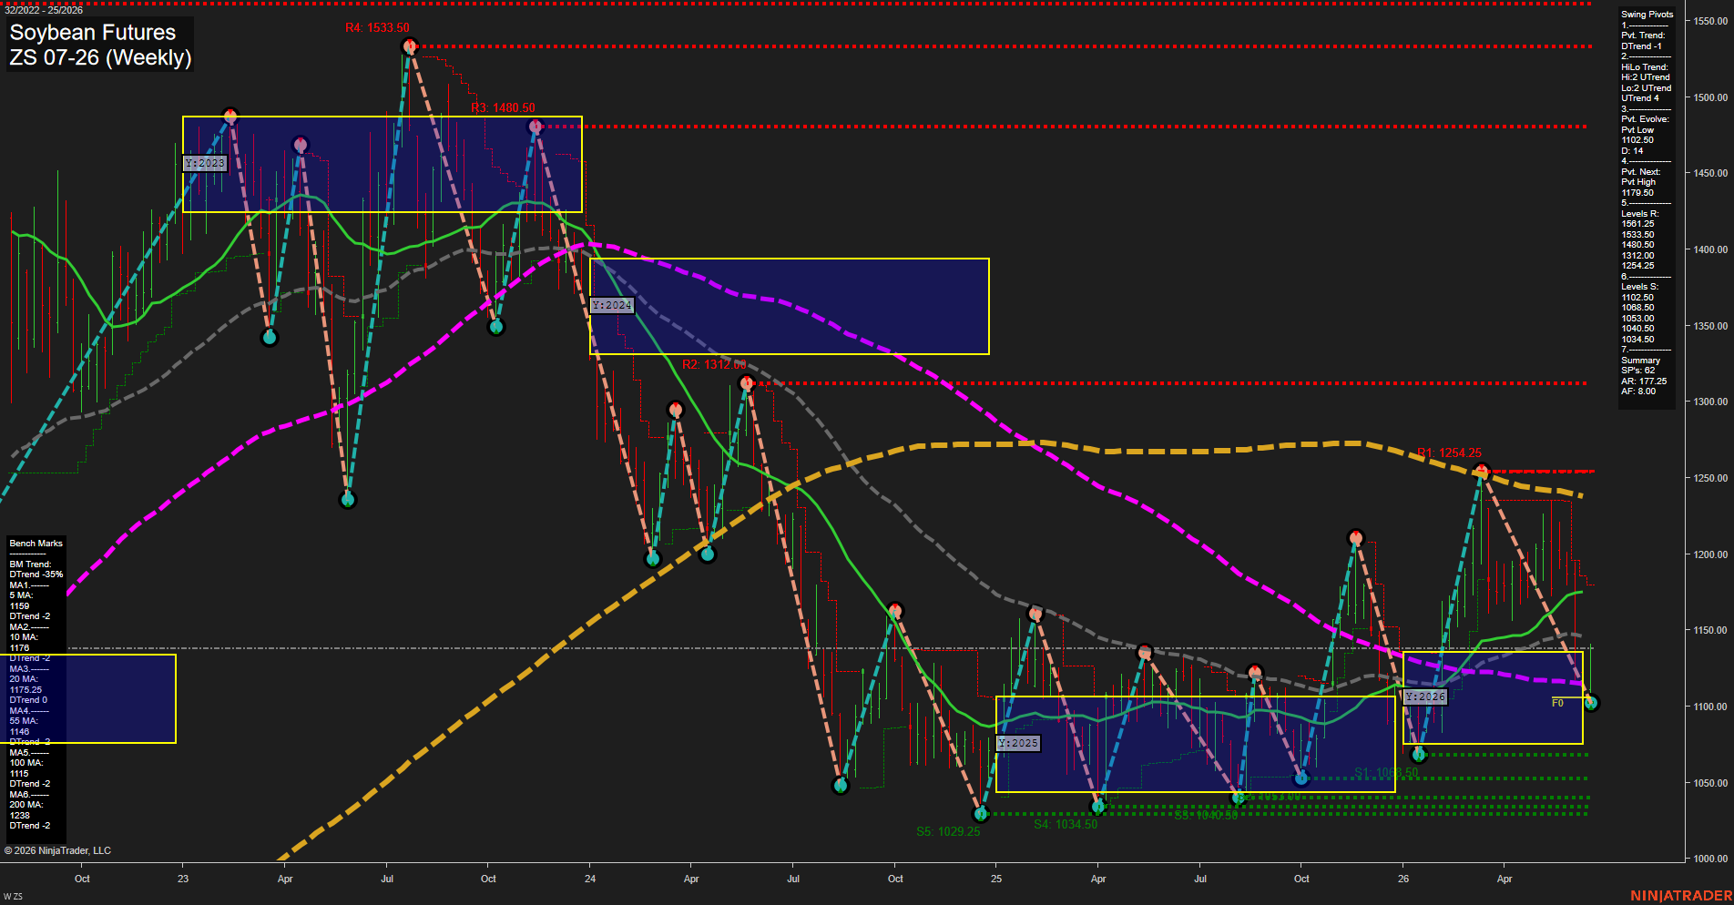Screen dimensions: 1734x905
Task: Select the Y:2026 yearly range tag
Action: pos(1424,697)
